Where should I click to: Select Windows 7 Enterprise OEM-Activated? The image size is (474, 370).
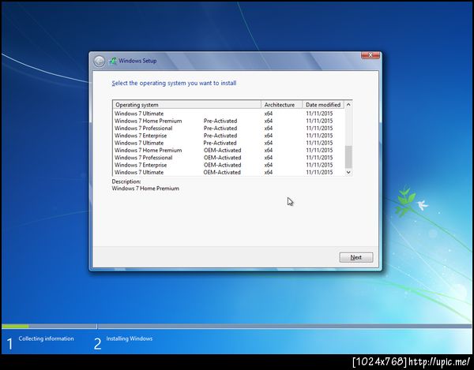pyautogui.click(x=228, y=165)
